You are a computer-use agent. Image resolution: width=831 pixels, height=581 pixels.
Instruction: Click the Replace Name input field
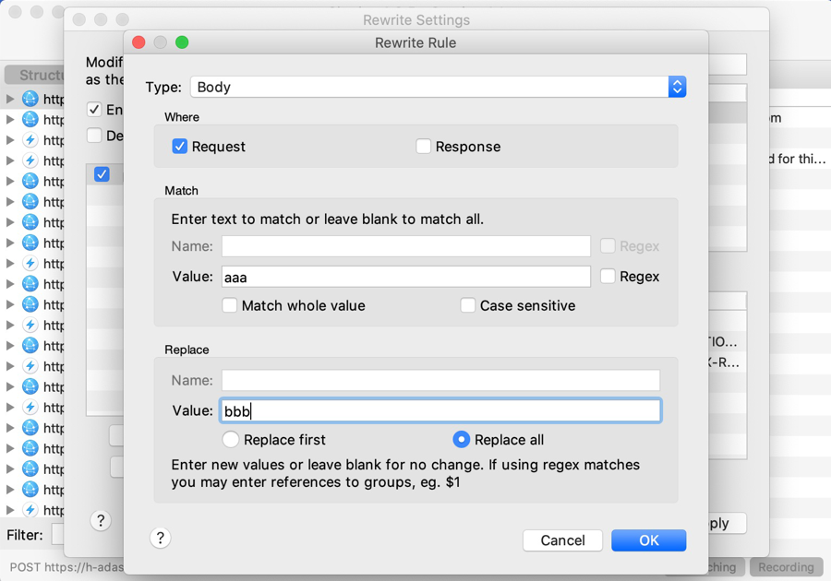(x=440, y=380)
